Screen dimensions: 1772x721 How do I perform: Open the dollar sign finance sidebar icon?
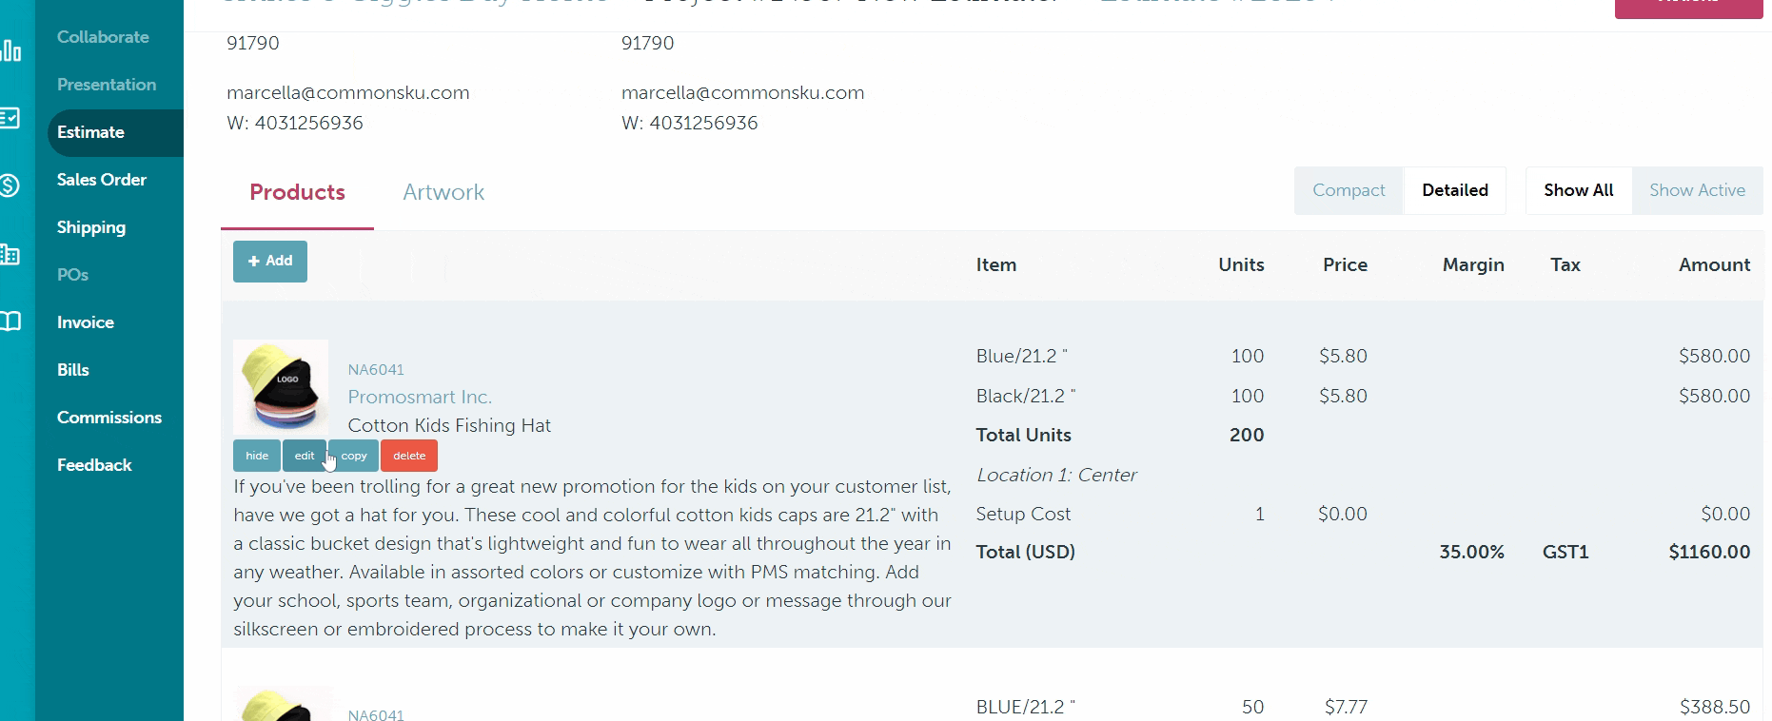[x=10, y=185]
